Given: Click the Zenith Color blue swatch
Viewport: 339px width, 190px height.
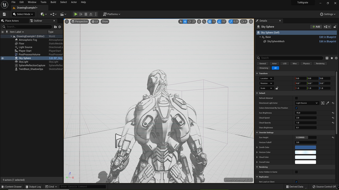Looking at the screenshot, I should [305, 148].
